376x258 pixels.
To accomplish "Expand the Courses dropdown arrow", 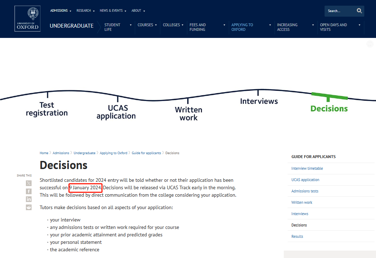I will click(156, 25).
